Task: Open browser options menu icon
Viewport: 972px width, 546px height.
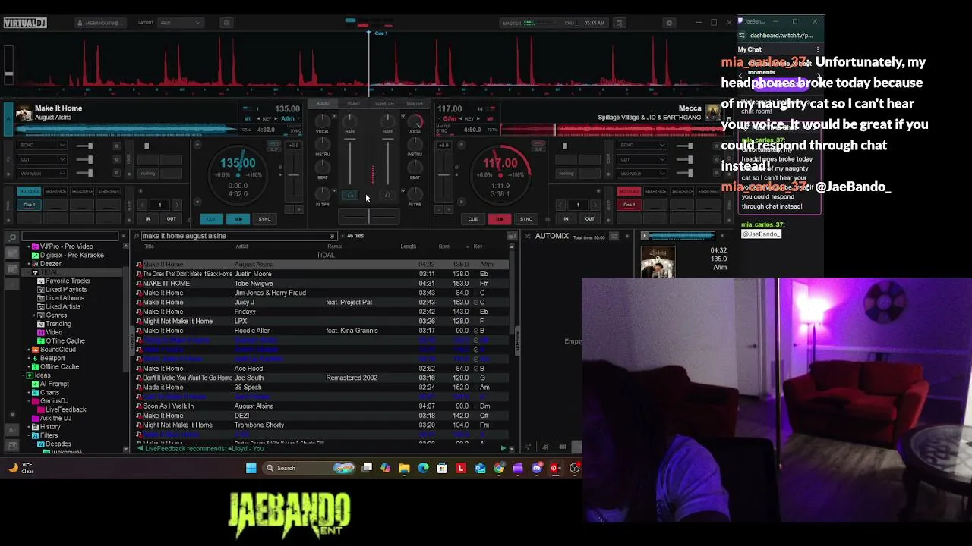Action: pos(512,236)
